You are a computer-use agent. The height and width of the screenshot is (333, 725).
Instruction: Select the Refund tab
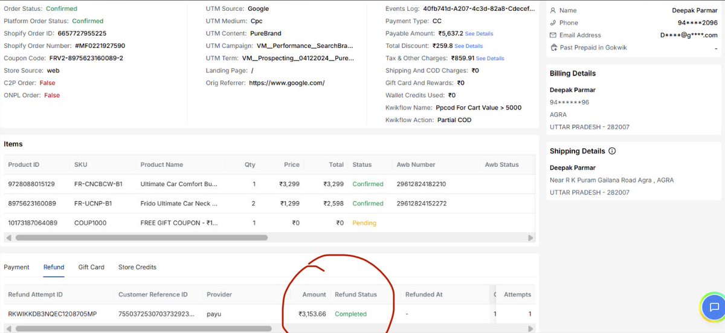tap(54, 267)
